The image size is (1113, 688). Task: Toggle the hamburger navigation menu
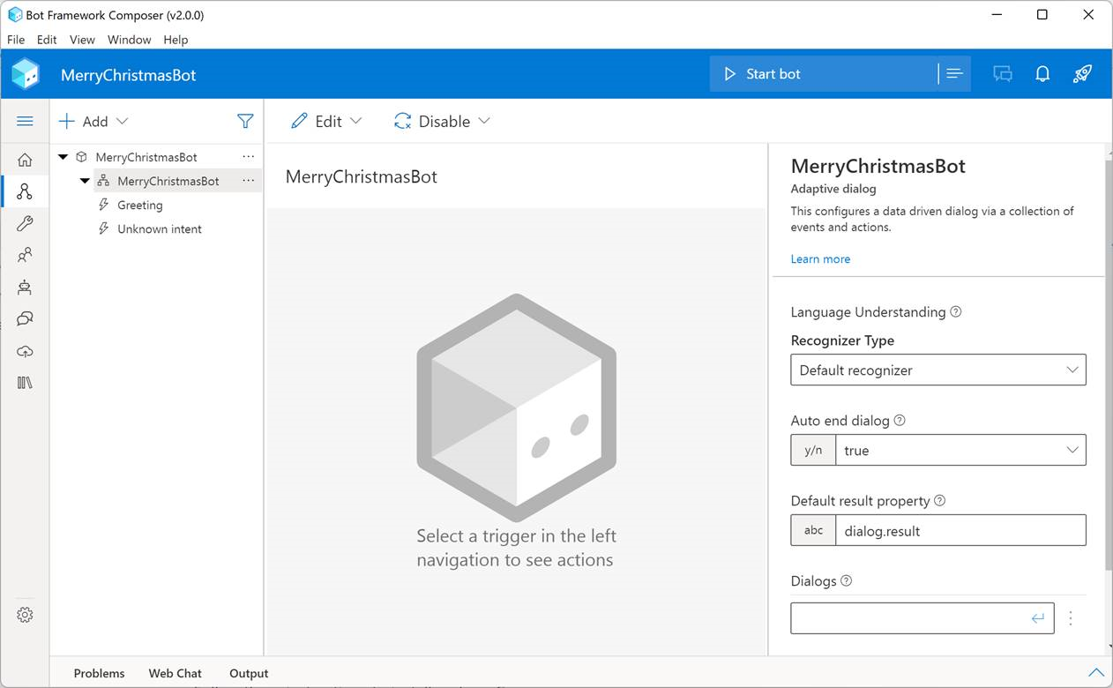25,122
